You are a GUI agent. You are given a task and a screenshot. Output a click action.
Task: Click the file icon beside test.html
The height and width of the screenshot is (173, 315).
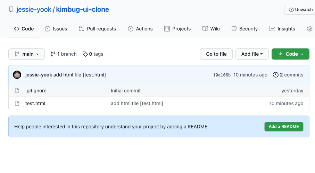point(17,103)
